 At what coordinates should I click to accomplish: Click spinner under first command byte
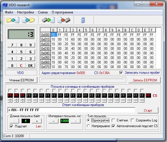tap(10, 100)
